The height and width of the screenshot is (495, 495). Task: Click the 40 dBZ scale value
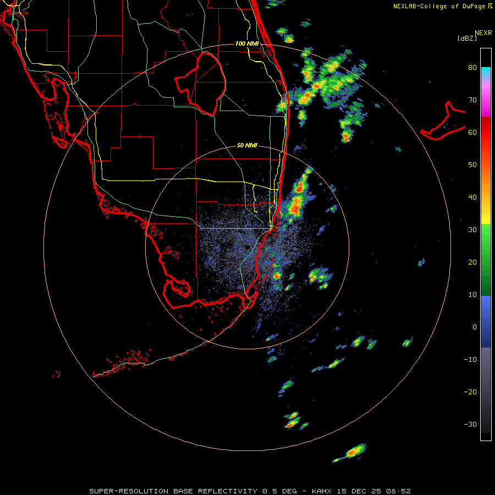point(472,197)
